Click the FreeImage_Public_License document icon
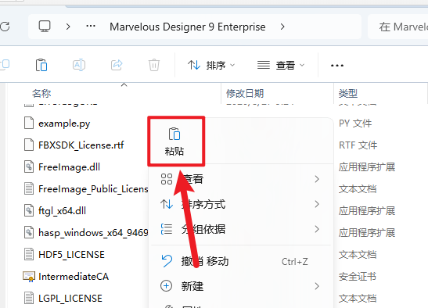The image size is (428, 308). [x=29, y=188]
